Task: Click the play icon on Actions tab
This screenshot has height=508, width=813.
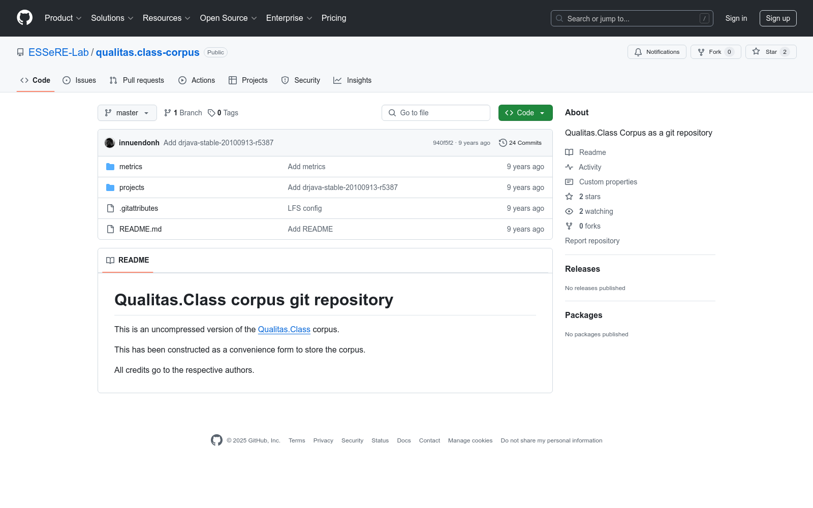Action: click(x=182, y=80)
